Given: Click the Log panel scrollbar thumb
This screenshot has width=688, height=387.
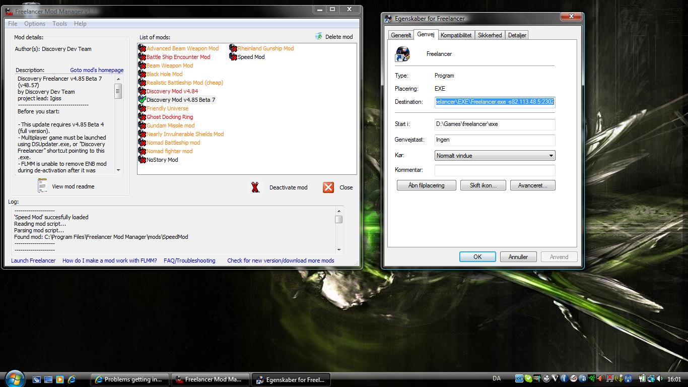Looking at the screenshot, I should point(339,219).
